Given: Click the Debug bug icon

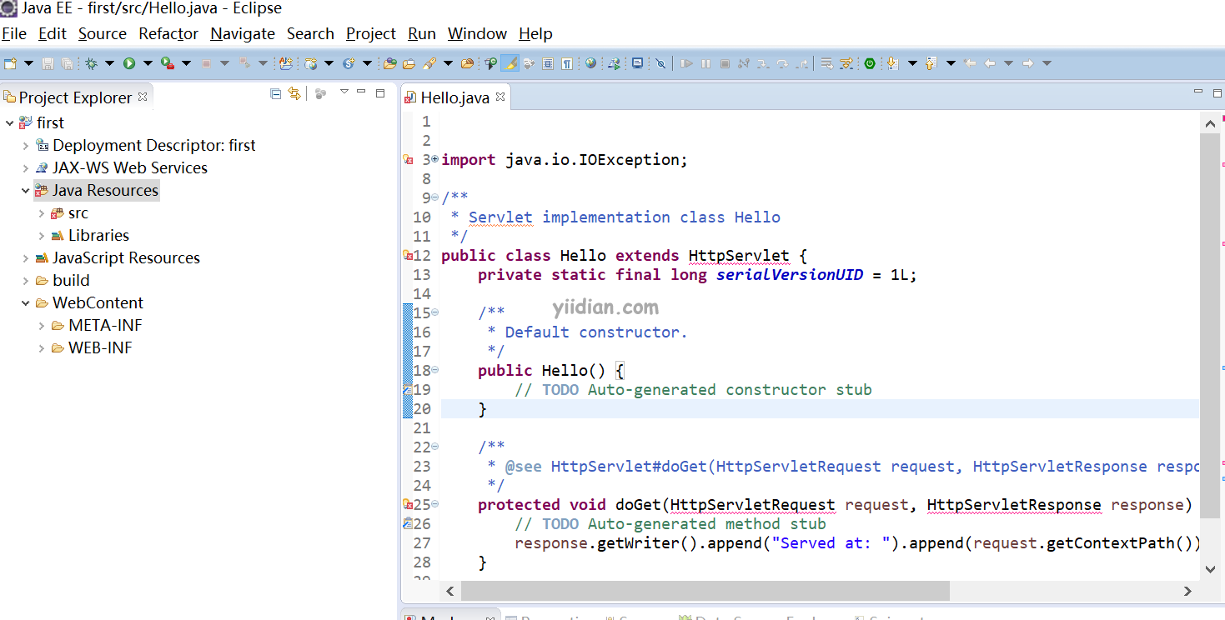Looking at the screenshot, I should [x=91, y=63].
